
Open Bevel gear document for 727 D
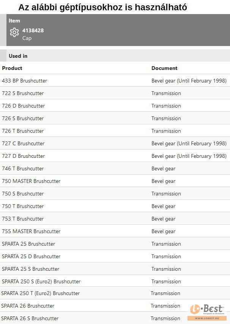[x=189, y=156]
